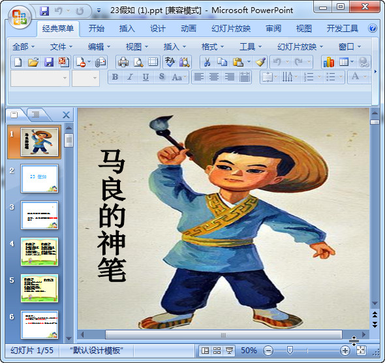Viewport: 385px width, 363px height.
Task: Toggle underline formatting
Action: [146, 77]
